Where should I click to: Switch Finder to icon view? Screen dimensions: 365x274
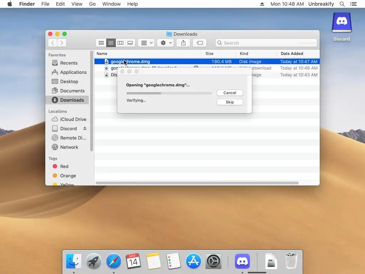(101, 43)
